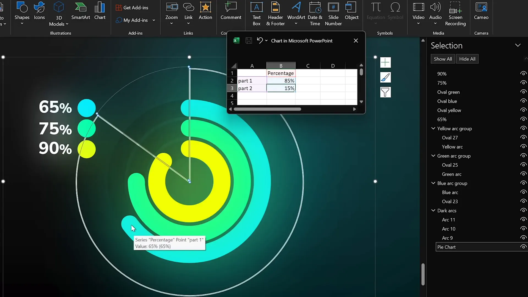Select the Yellow arc item

click(x=452, y=147)
